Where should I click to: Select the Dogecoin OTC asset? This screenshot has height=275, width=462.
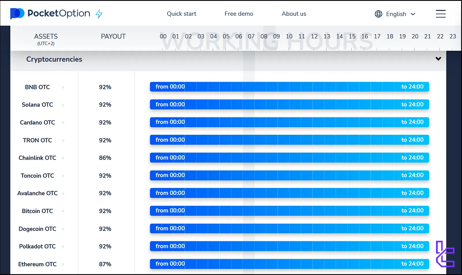pos(37,229)
